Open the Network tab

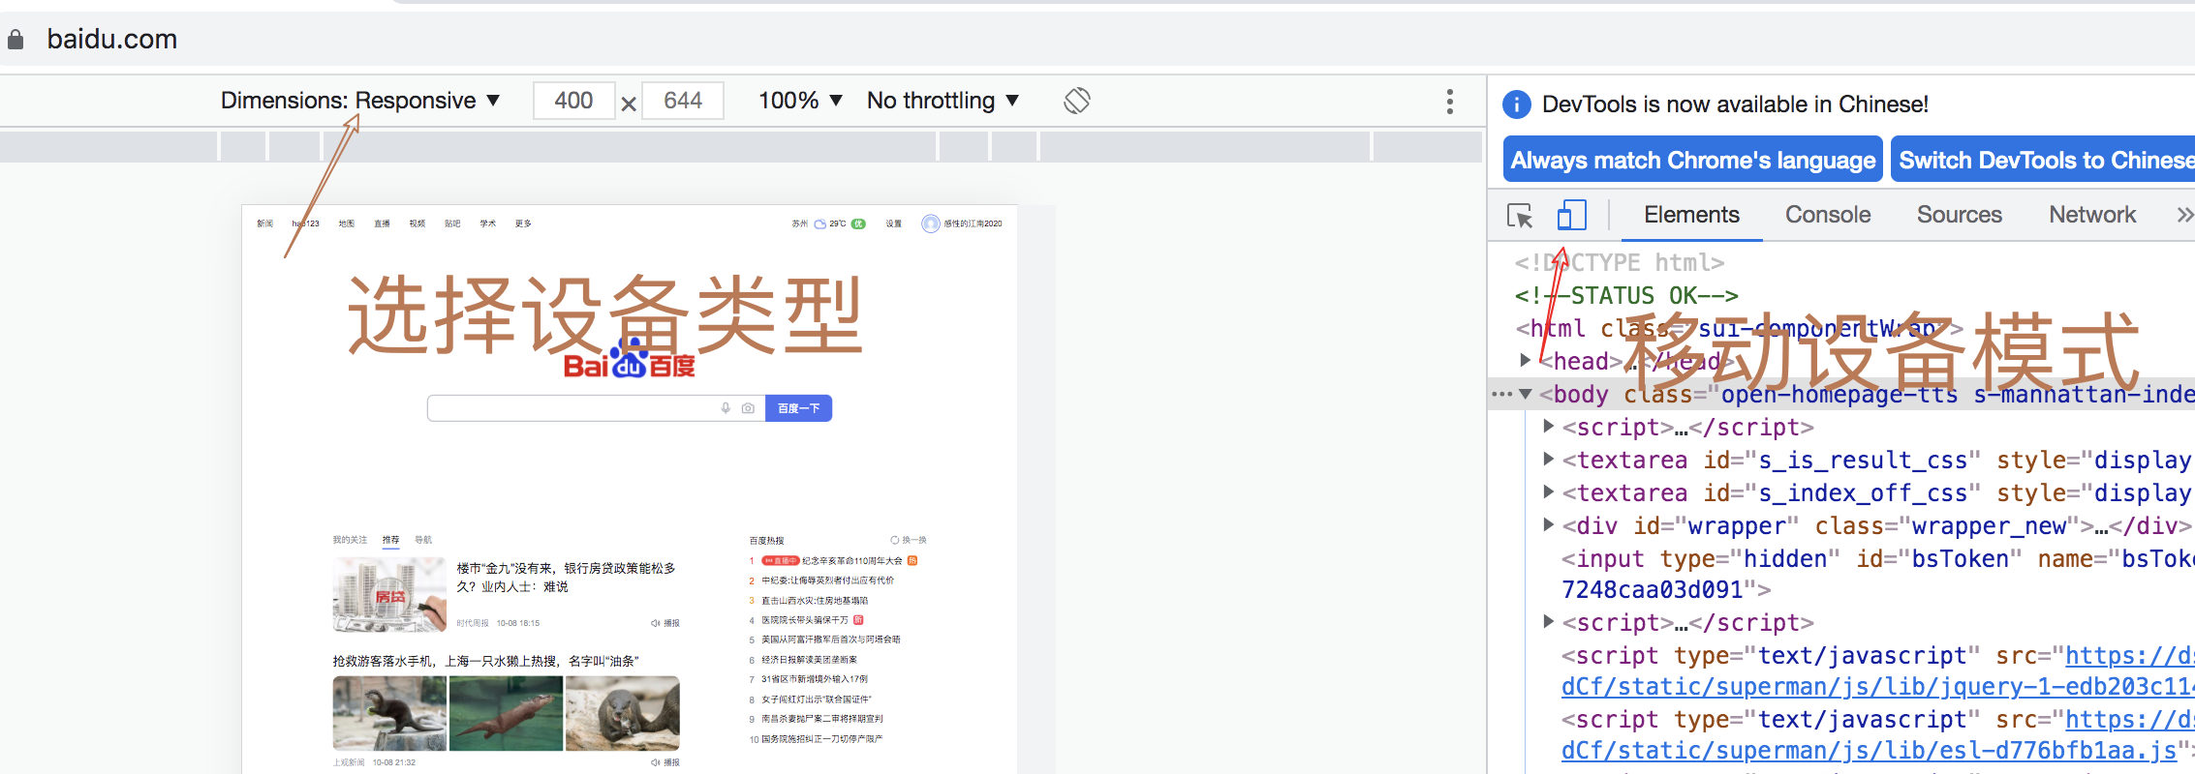tap(2092, 215)
